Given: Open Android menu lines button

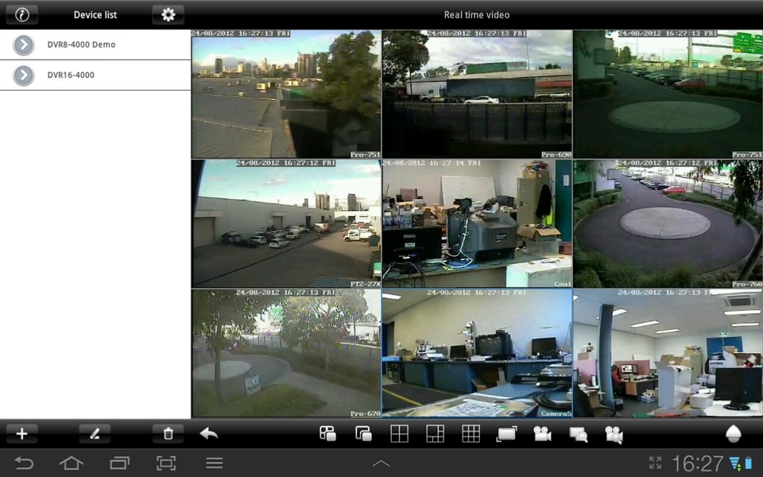Looking at the screenshot, I should [x=214, y=463].
